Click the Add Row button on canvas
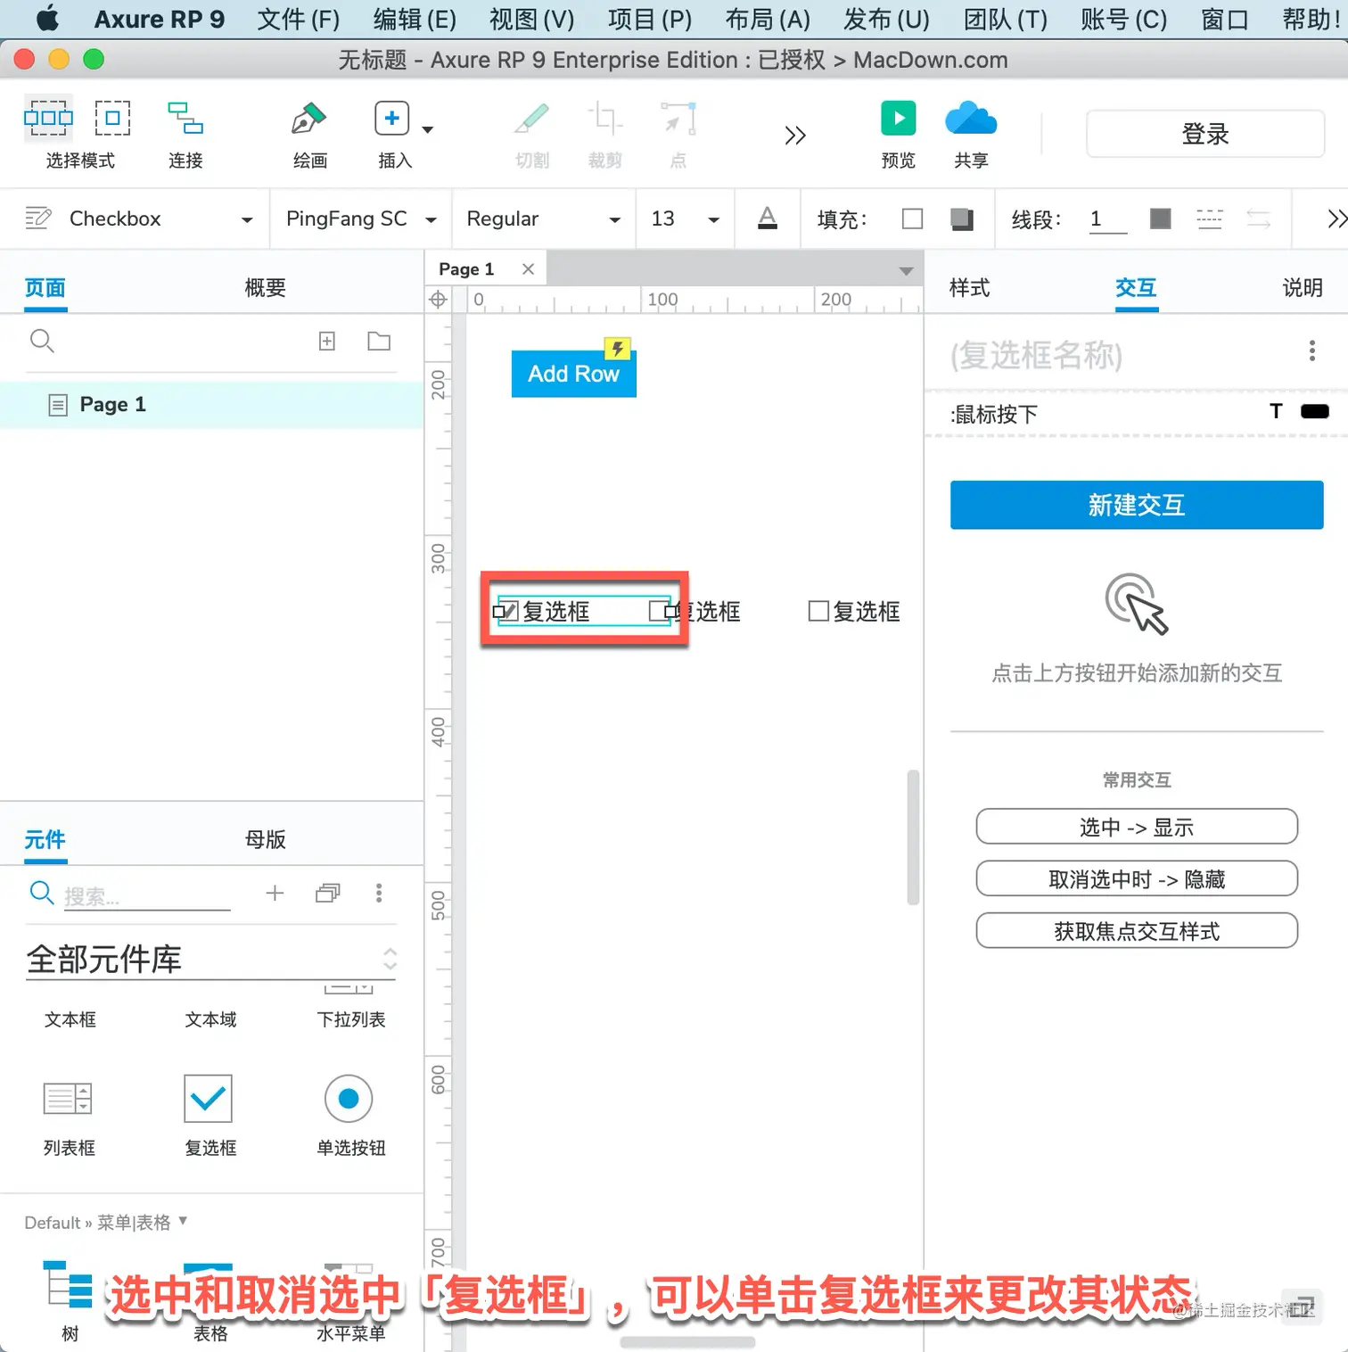 pos(573,374)
